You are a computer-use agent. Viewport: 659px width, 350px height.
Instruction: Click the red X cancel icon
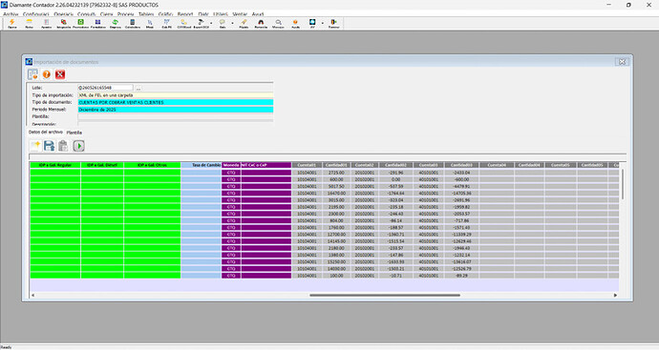click(60, 74)
